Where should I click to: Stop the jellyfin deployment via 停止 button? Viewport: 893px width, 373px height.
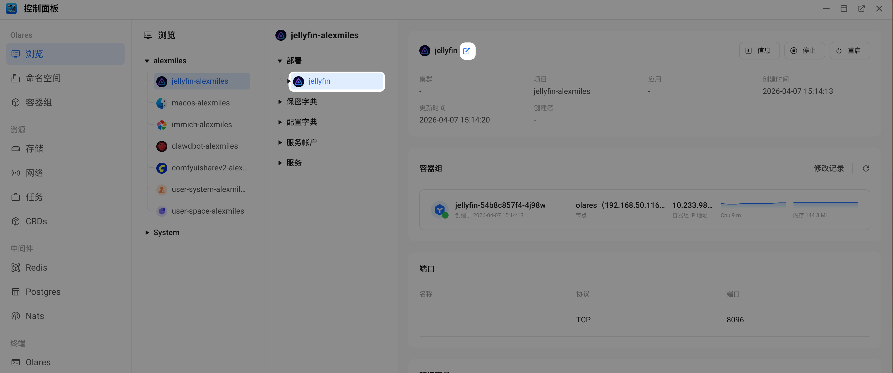(804, 51)
